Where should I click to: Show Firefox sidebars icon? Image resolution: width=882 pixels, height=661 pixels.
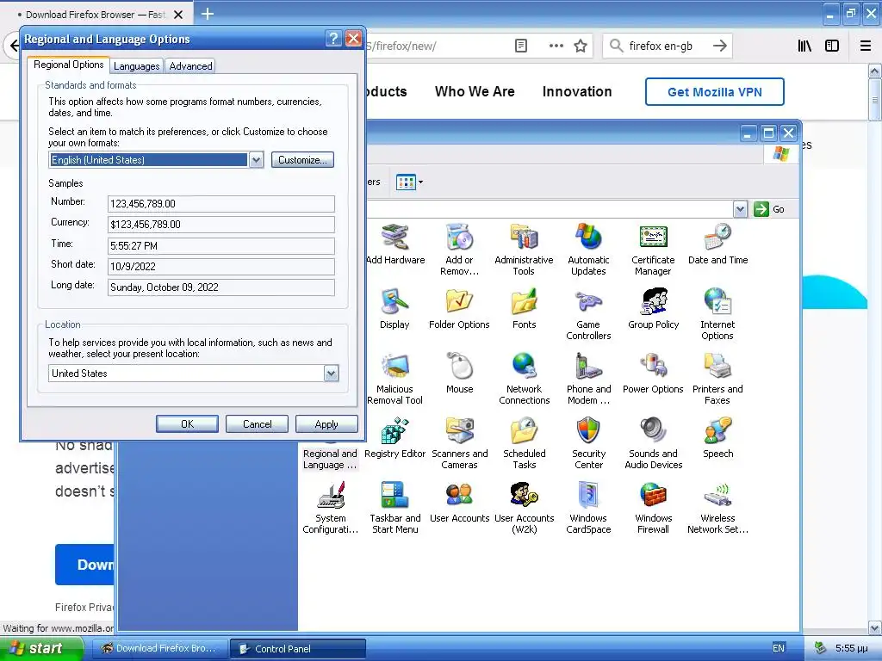point(832,46)
